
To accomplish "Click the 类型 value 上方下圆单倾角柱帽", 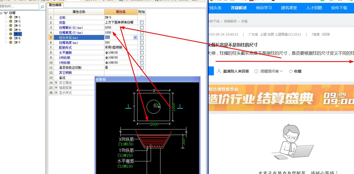I will [x=121, y=22].
